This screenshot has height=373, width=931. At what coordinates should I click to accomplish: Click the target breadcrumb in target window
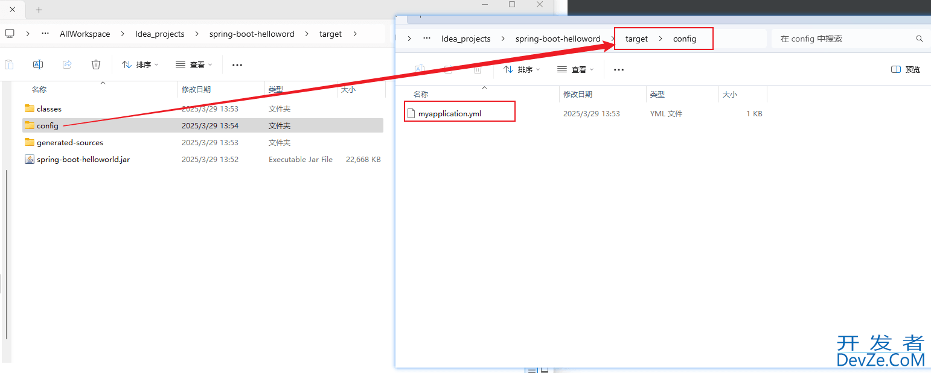(331, 34)
